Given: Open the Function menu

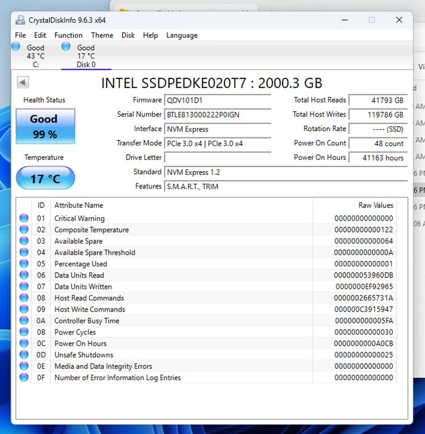Looking at the screenshot, I should coord(68,35).
